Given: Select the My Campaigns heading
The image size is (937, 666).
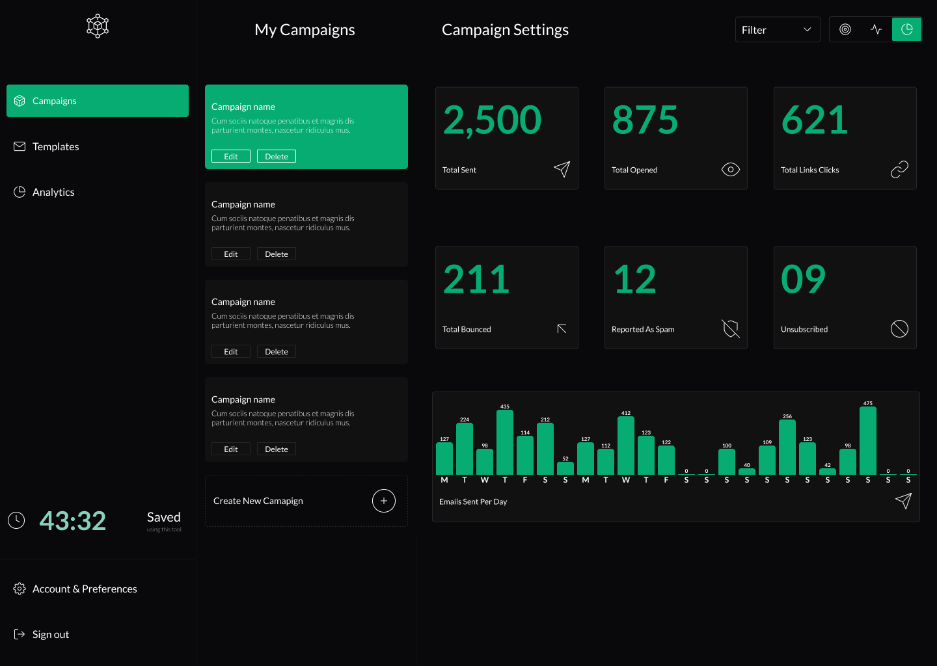Looking at the screenshot, I should pos(305,29).
